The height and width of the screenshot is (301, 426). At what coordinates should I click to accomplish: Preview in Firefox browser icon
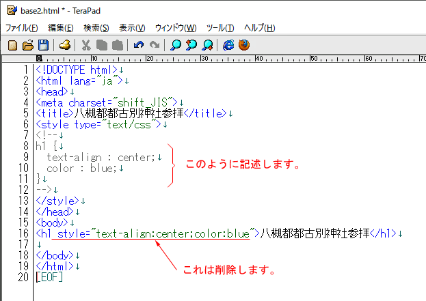coord(244,45)
